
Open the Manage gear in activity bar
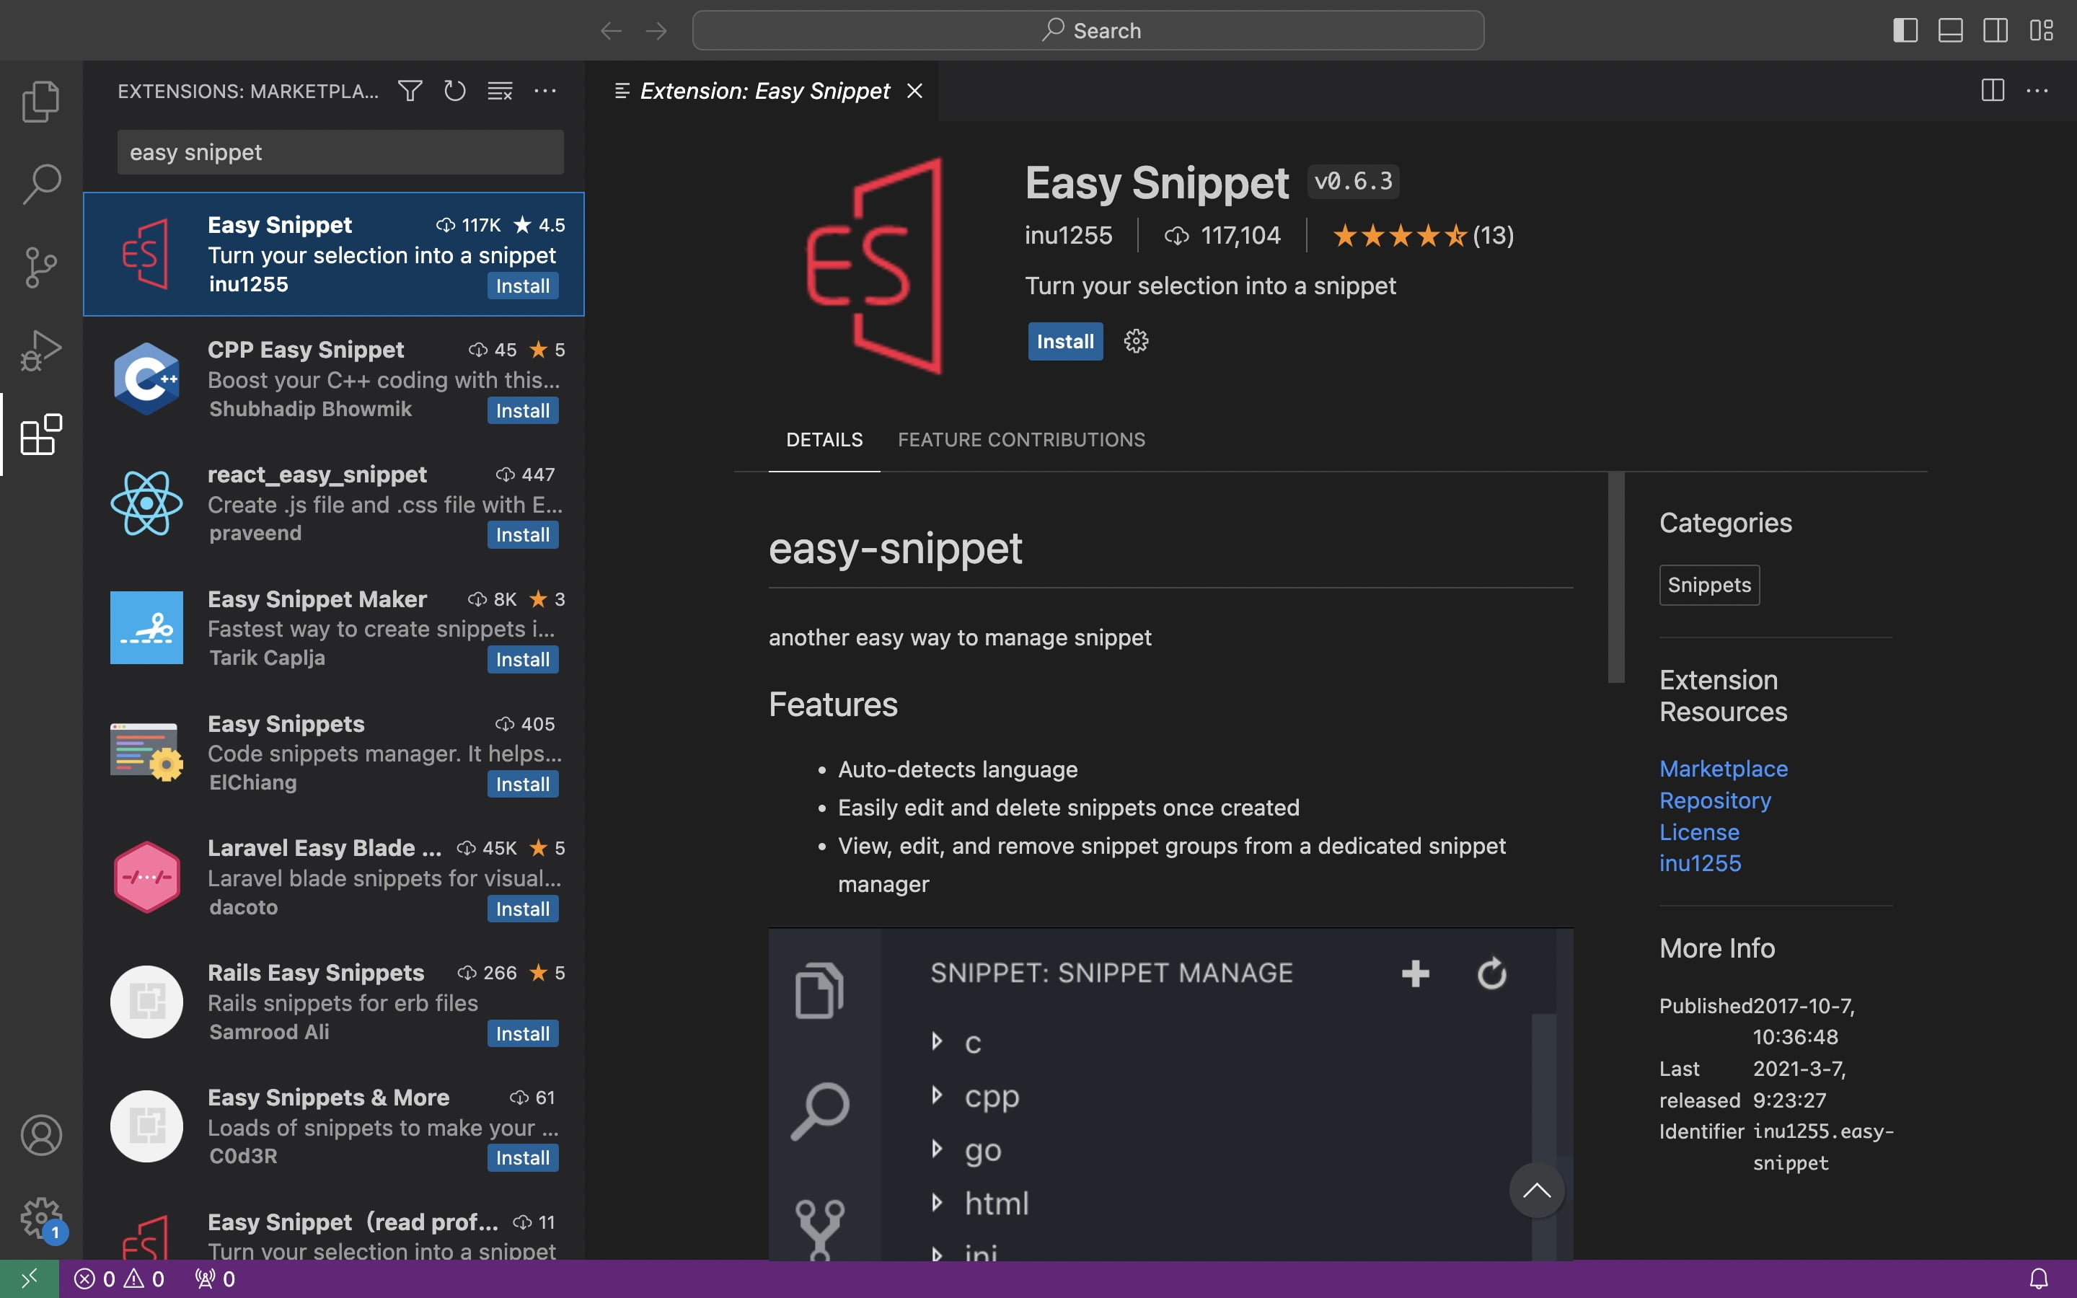40,1218
